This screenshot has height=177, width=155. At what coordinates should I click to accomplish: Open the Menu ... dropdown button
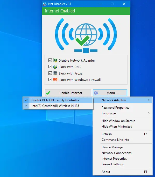110,93
